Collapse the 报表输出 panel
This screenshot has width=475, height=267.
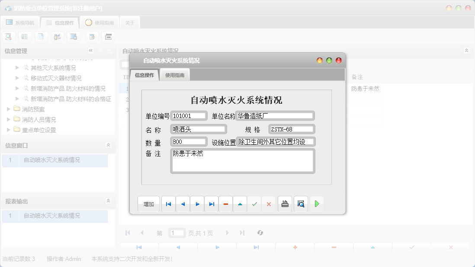pyautogui.click(x=108, y=201)
